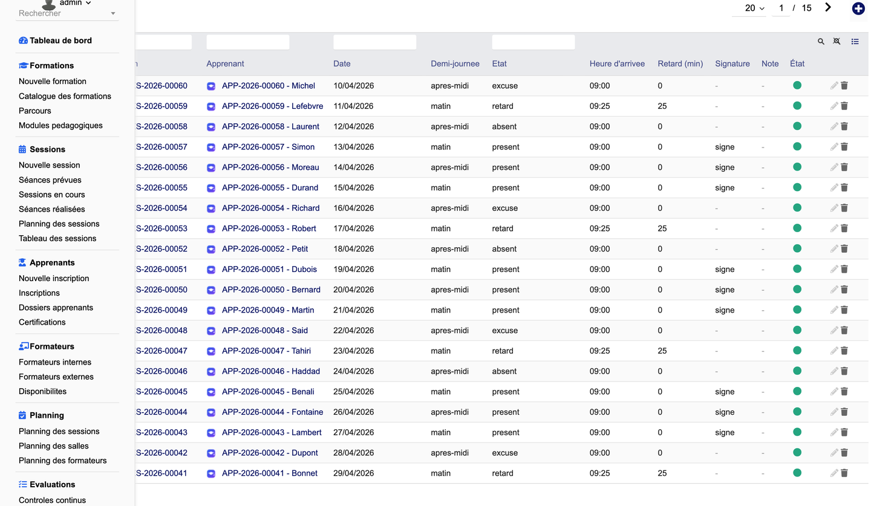Expand the admin user menu arrow

click(88, 3)
